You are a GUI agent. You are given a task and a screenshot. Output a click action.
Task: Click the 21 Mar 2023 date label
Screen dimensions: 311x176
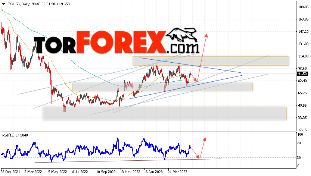click(x=178, y=172)
